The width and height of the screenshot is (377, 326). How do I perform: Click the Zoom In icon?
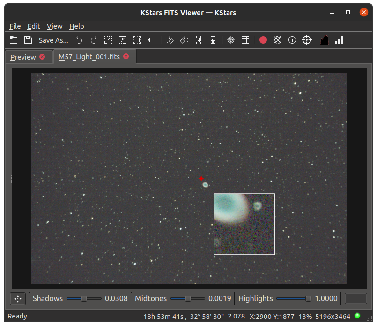(x=108, y=40)
